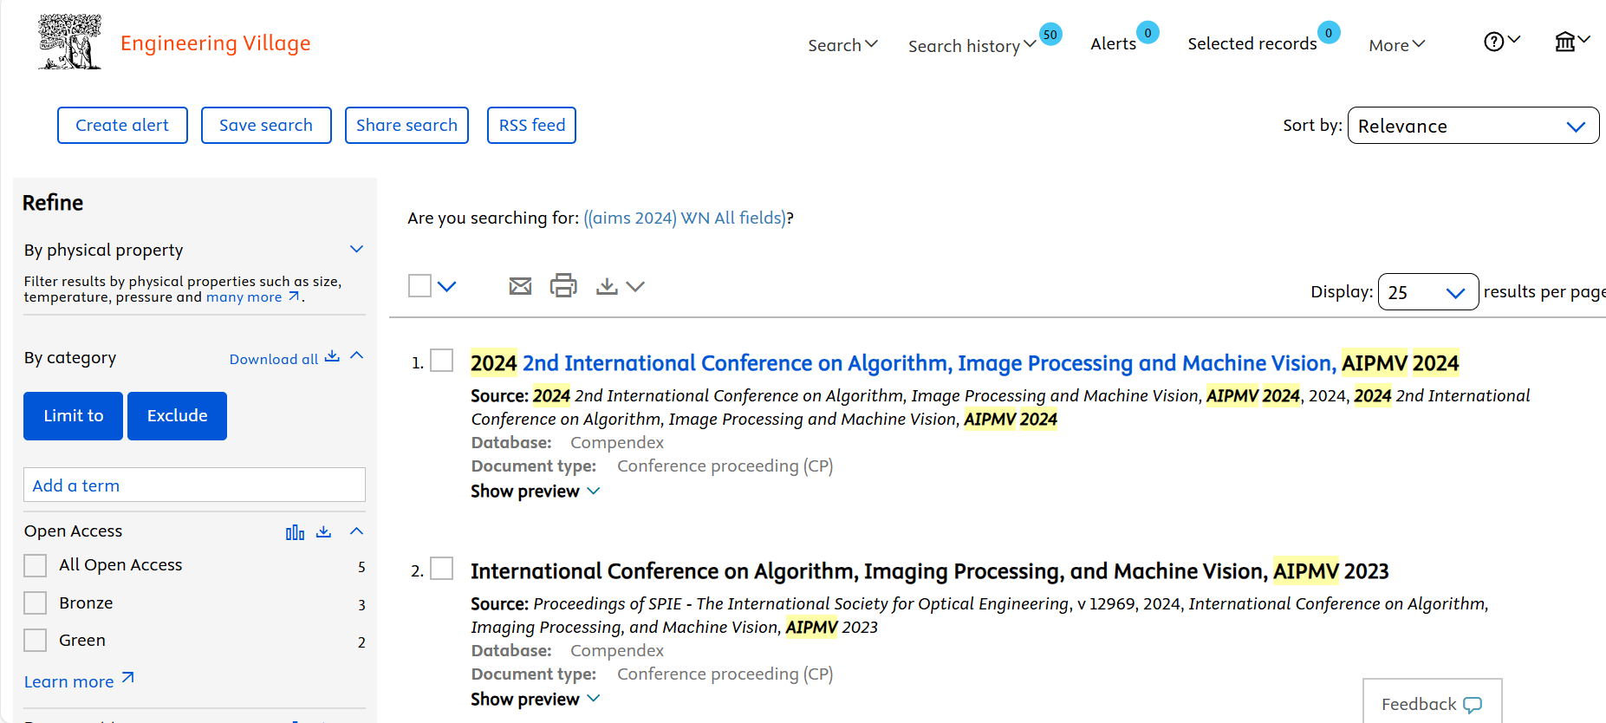Click the Download all link
The image size is (1606, 723).
coord(274,359)
